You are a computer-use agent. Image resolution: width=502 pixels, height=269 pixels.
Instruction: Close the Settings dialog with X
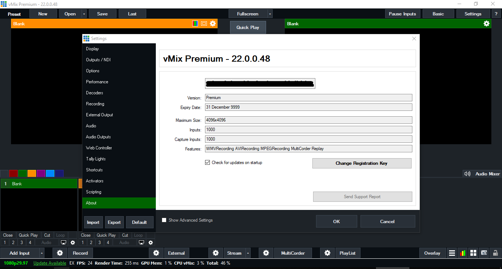tap(414, 39)
